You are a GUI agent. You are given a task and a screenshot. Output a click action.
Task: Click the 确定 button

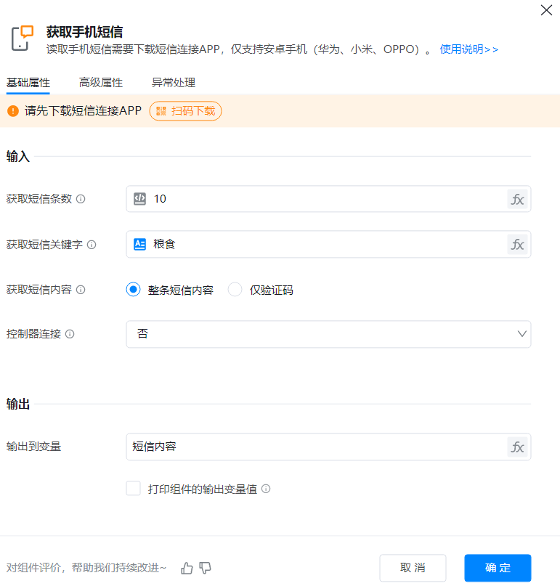498,568
